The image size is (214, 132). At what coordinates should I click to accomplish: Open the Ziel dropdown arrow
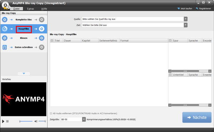tap(185, 25)
